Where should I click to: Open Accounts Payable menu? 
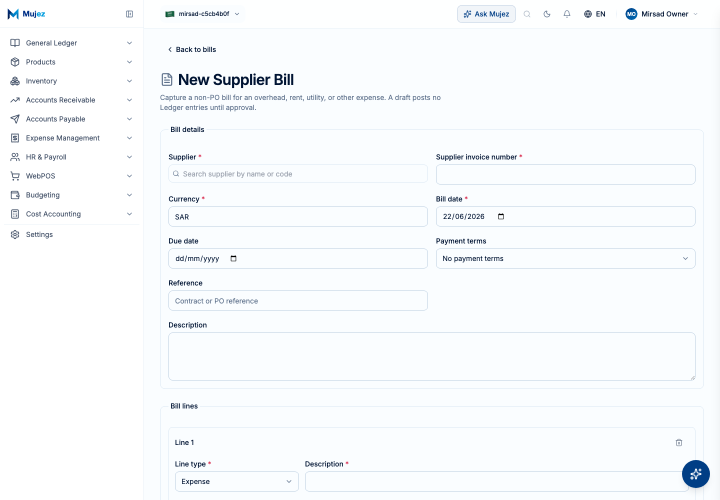[x=71, y=119]
